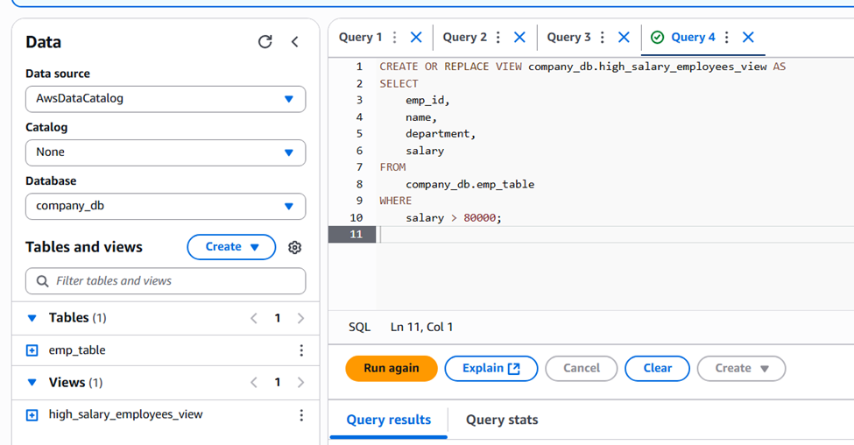Click line number 1 in editor gutter

point(359,67)
